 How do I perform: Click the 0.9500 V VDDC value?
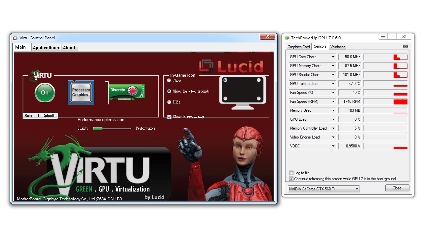point(350,146)
